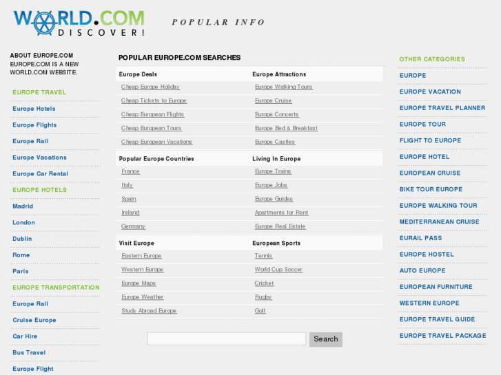This screenshot has height=375, width=501.
Task: Open the EUROPE TRAVEL PACKAGE category
Action: tap(443, 336)
